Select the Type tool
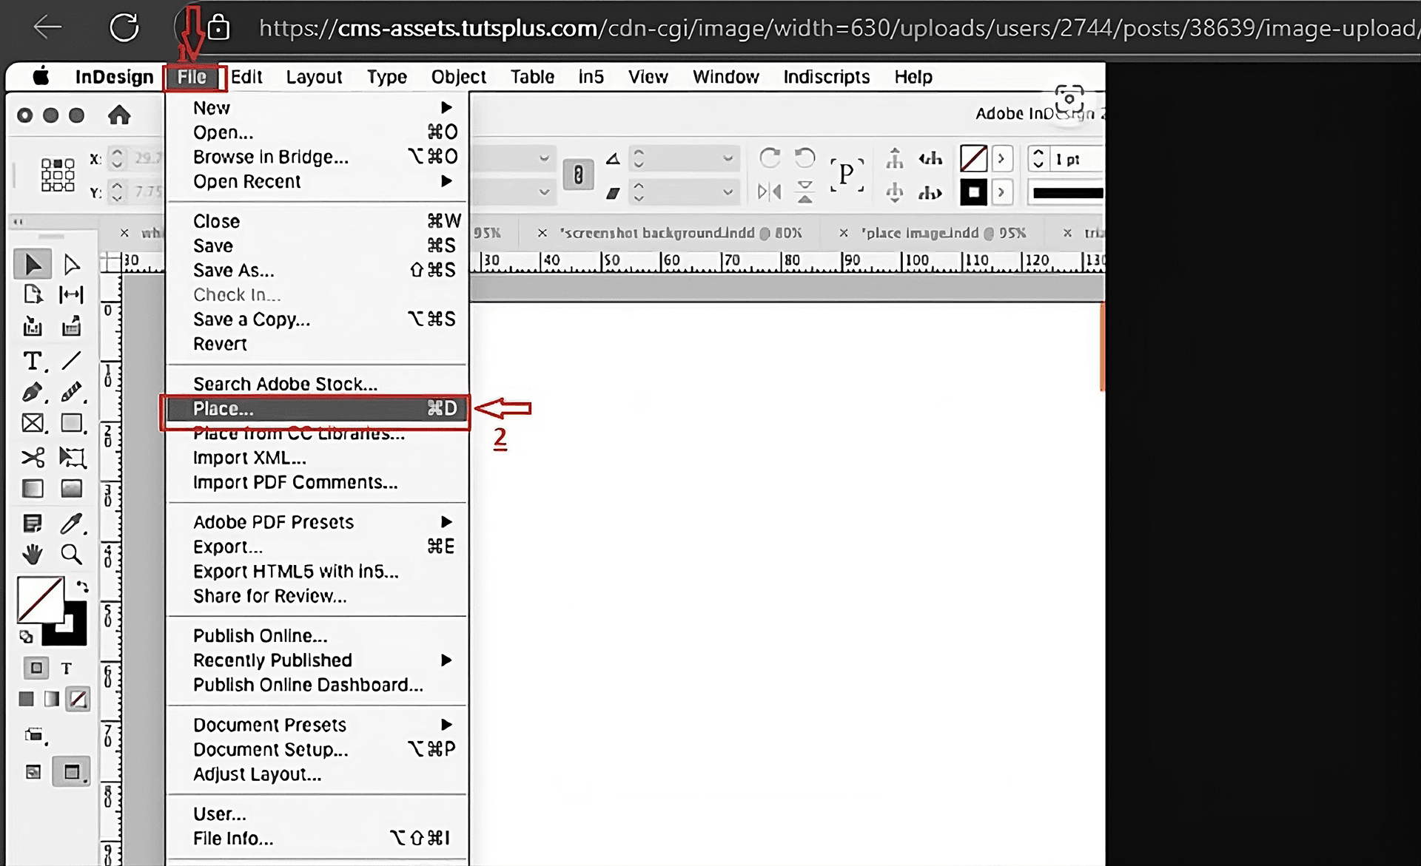The width and height of the screenshot is (1421, 866). point(33,361)
